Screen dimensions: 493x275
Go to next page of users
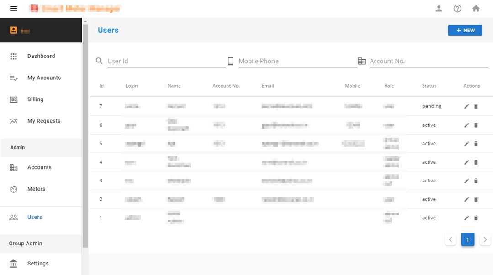pos(485,239)
